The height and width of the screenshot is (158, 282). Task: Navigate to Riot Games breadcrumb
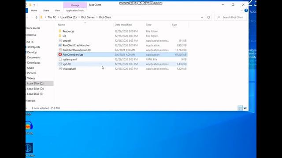pos(88,17)
